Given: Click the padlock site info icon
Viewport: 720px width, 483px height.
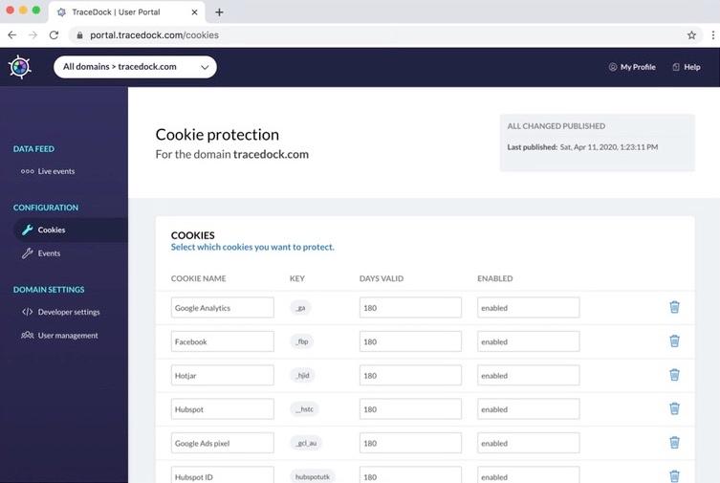Looking at the screenshot, I should pyautogui.click(x=79, y=34).
